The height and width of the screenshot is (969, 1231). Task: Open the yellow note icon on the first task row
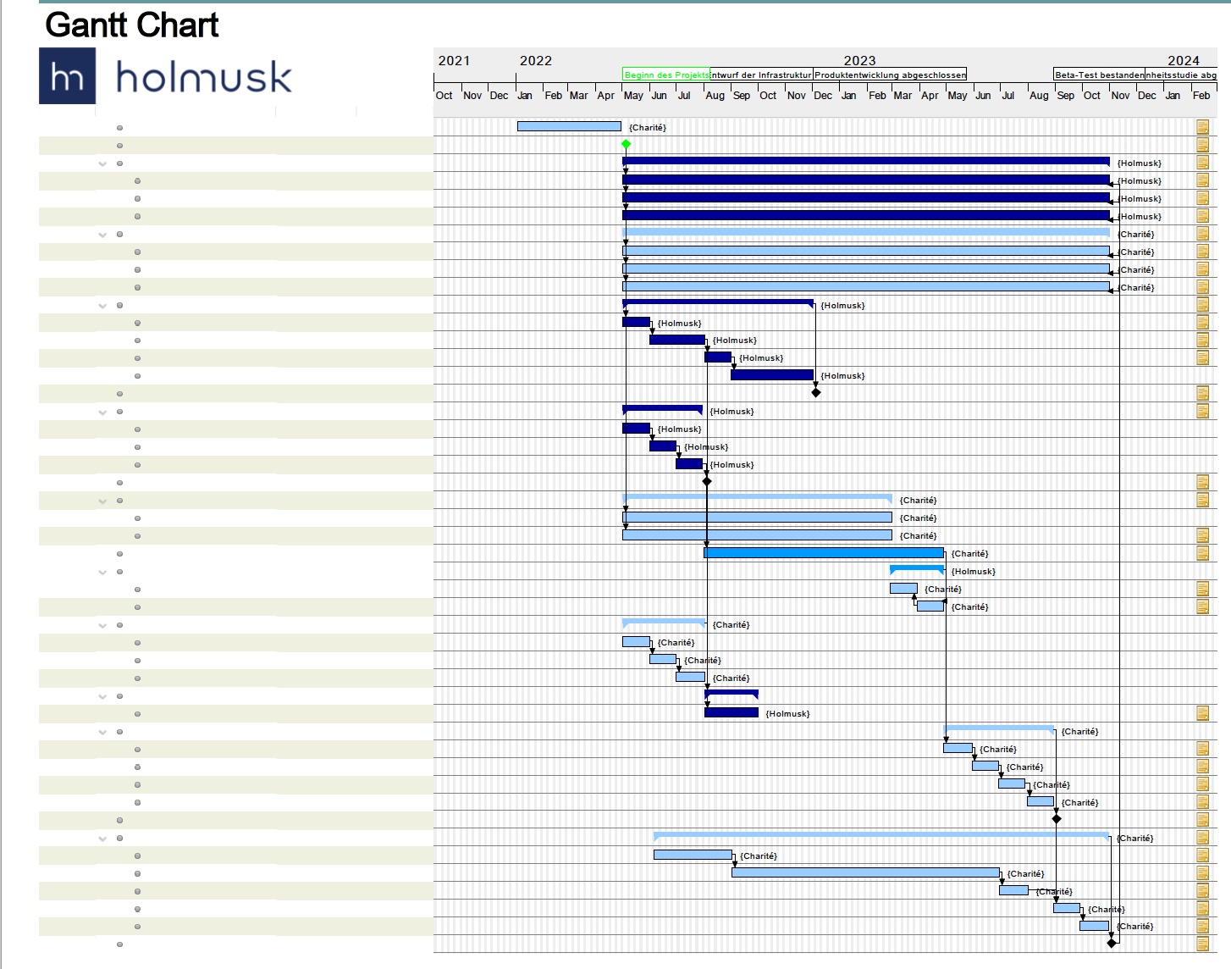[x=1203, y=127]
